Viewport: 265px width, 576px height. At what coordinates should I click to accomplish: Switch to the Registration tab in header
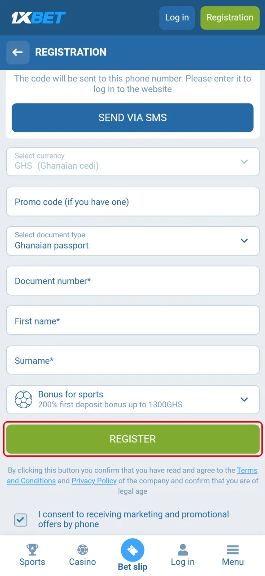click(230, 18)
